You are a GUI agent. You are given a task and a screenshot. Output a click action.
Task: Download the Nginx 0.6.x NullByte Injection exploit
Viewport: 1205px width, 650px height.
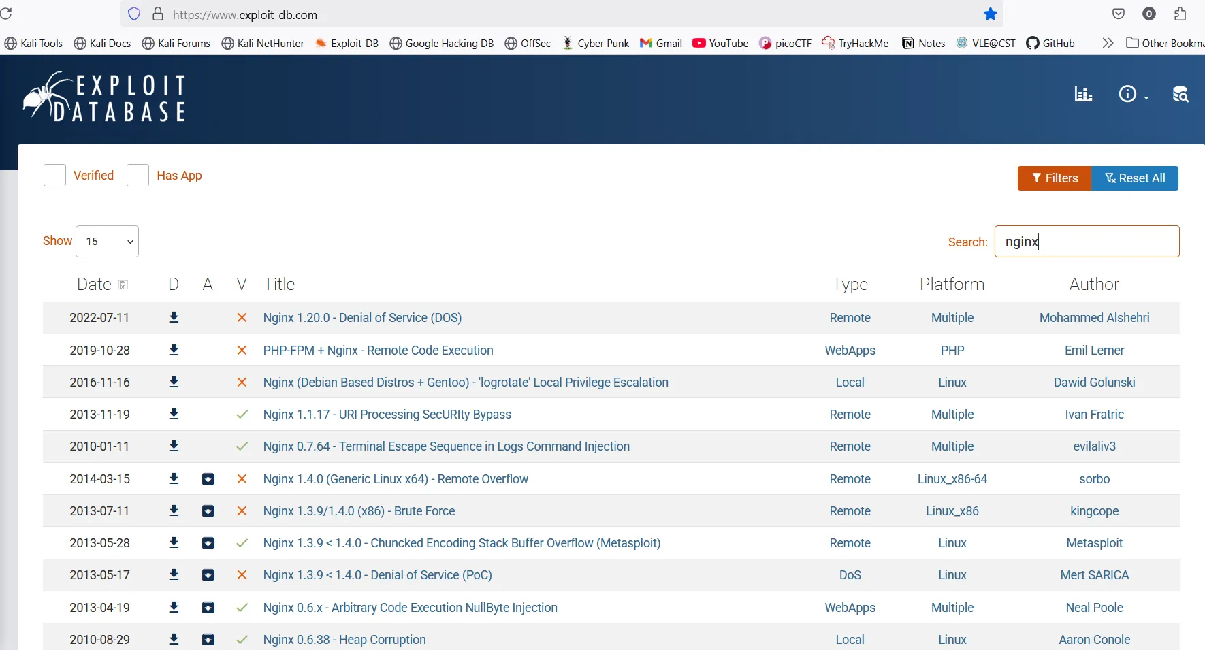point(174,607)
